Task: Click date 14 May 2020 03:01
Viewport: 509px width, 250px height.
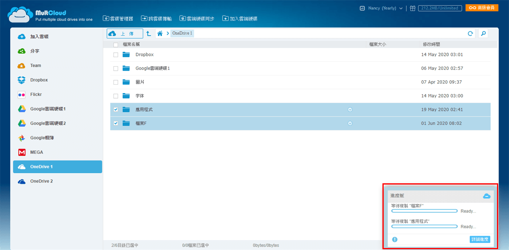Action: [x=442, y=55]
